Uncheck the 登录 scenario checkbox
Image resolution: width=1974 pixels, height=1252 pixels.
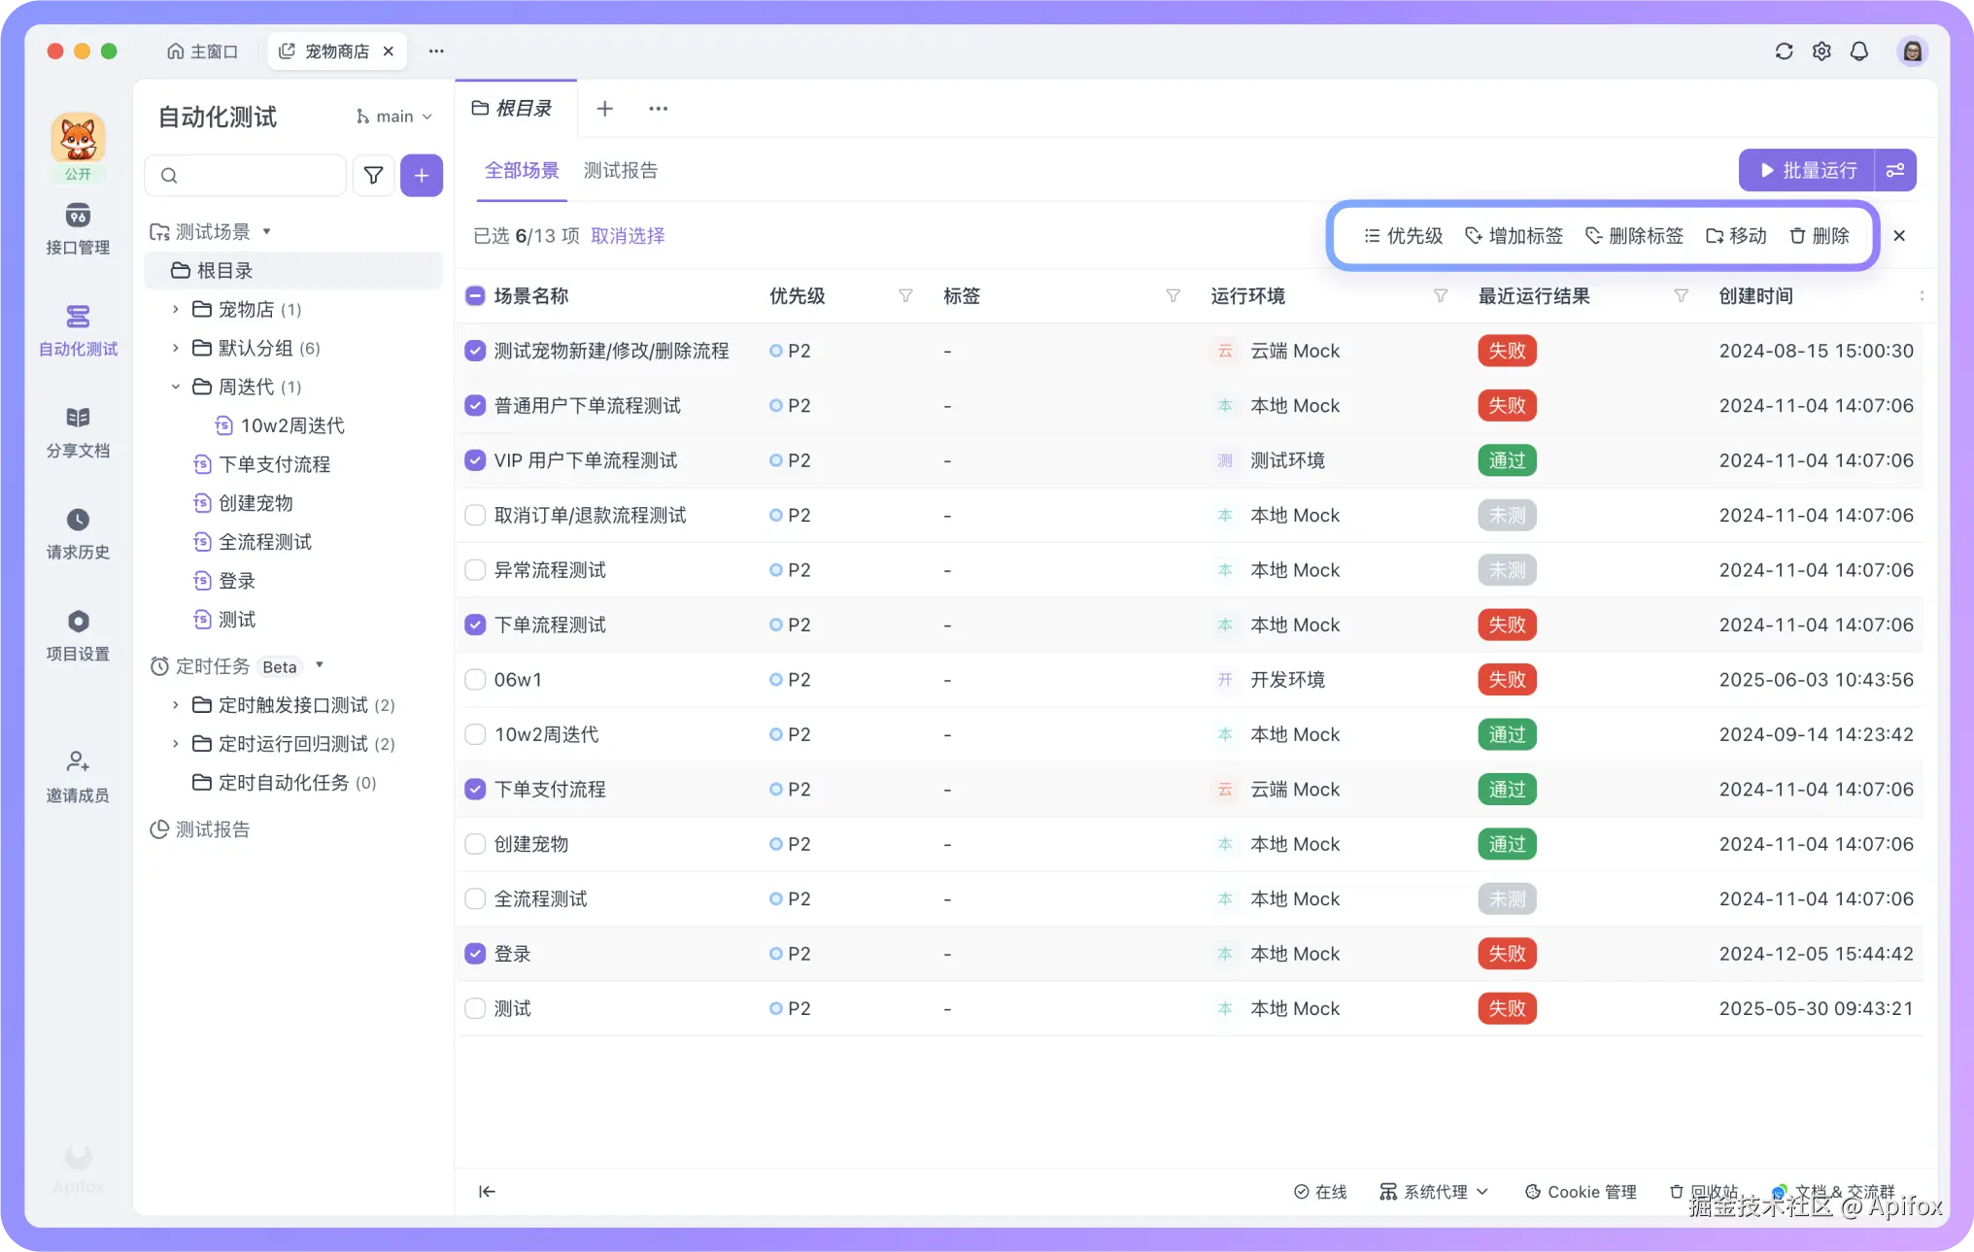point(475,954)
